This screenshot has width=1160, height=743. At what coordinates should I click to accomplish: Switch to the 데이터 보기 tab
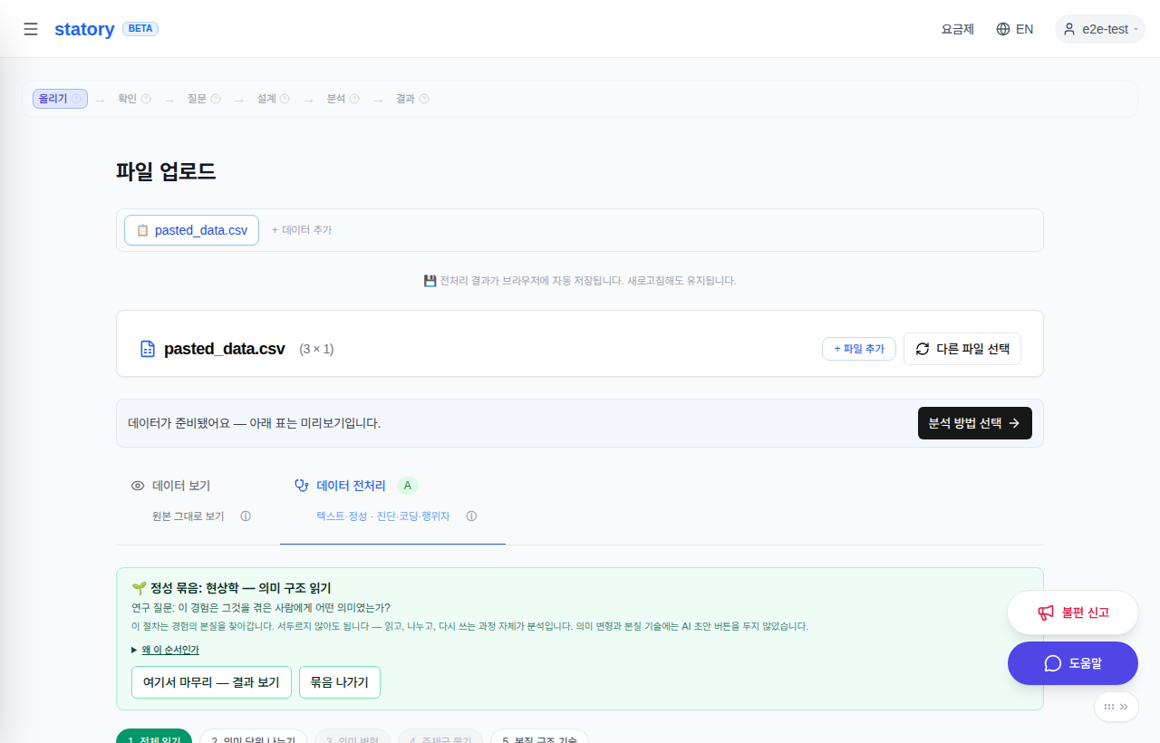tap(190, 500)
